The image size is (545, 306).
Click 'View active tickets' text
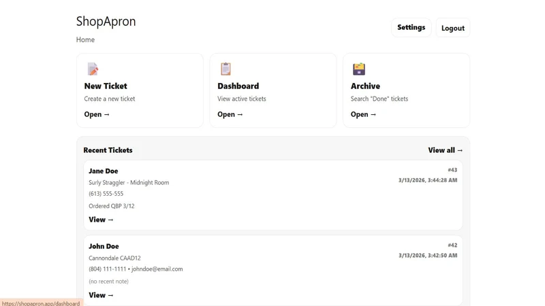point(242,99)
